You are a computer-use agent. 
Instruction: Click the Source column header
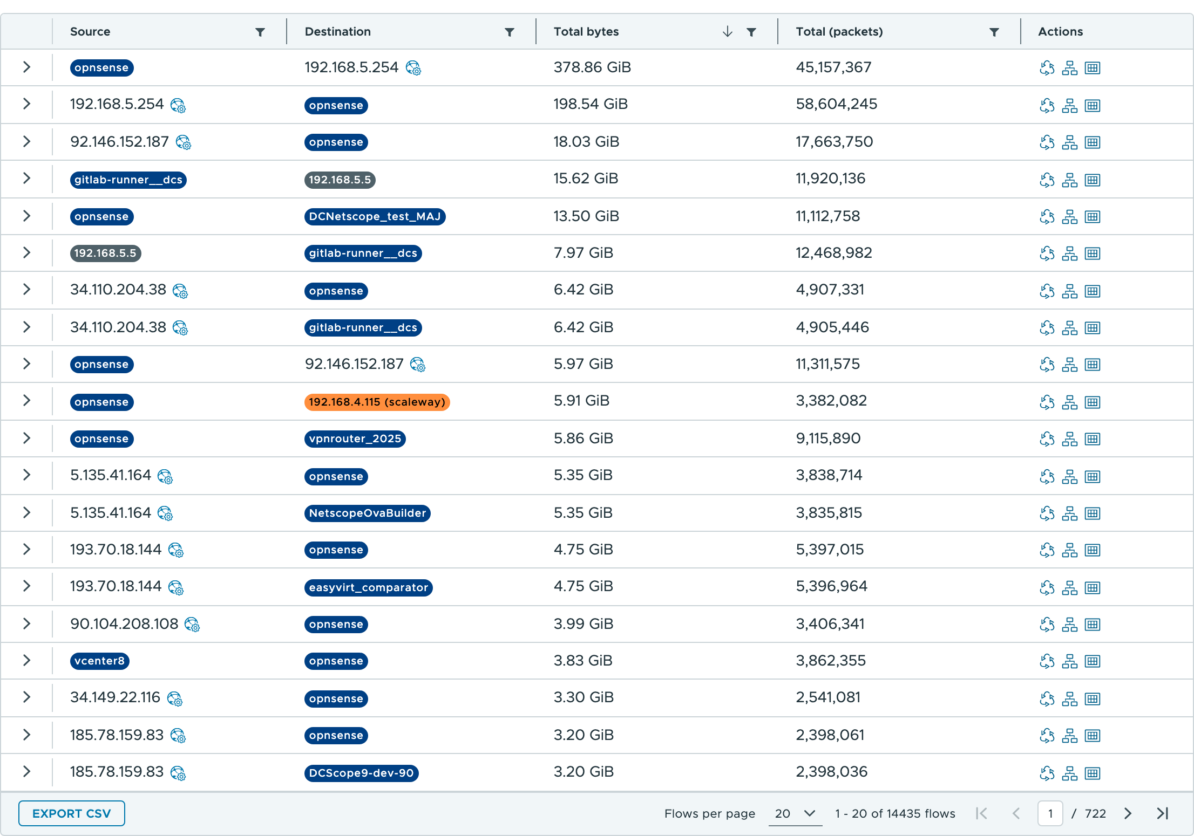click(x=90, y=32)
